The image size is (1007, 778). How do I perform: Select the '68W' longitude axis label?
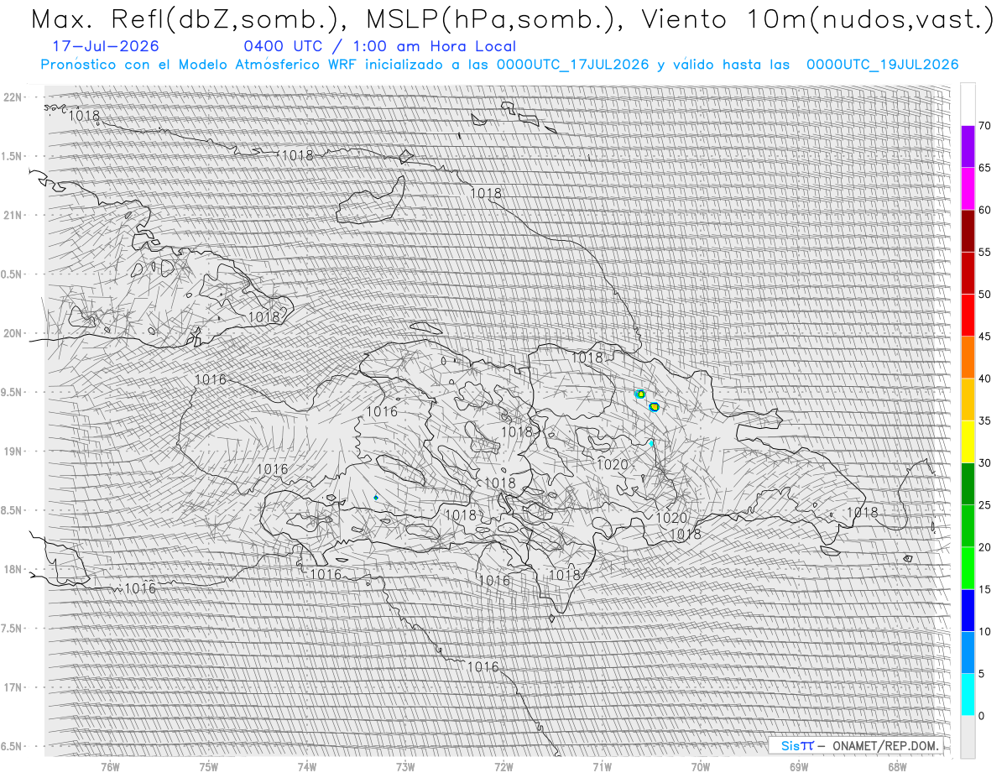(897, 767)
